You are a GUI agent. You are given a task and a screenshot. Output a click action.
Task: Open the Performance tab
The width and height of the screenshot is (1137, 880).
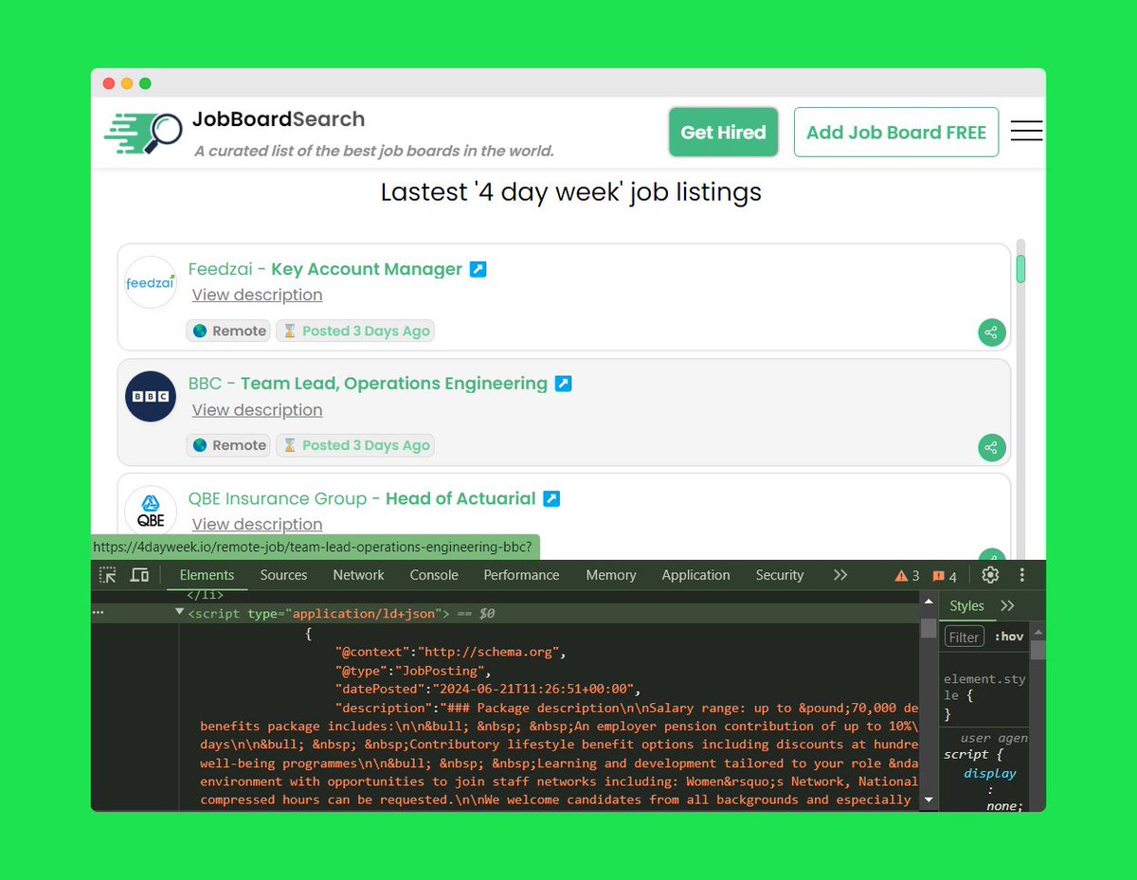[x=521, y=575]
